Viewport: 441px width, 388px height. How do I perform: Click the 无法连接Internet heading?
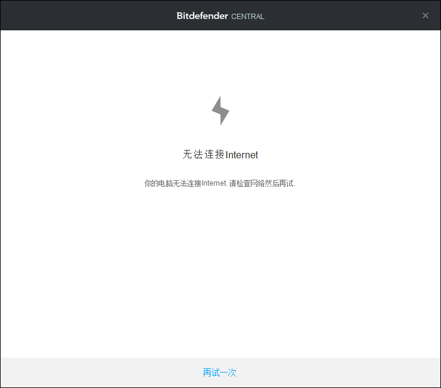point(220,155)
